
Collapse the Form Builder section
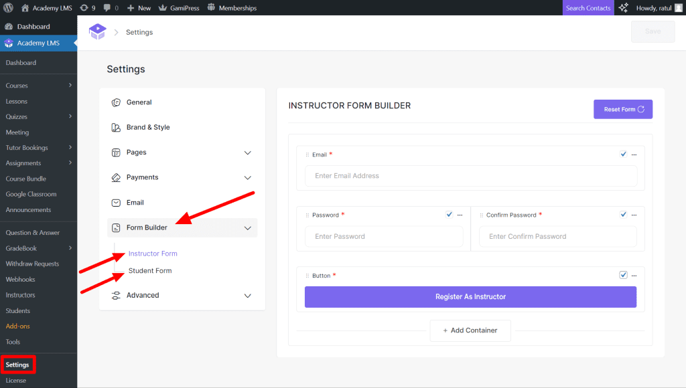[248, 227]
